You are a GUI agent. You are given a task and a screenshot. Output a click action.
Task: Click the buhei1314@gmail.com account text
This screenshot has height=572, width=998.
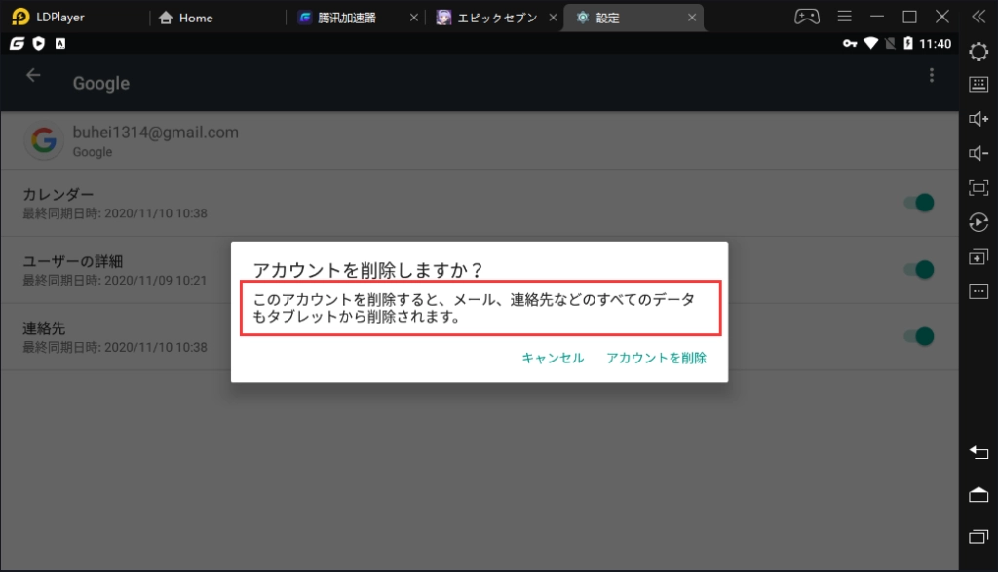coord(155,133)
